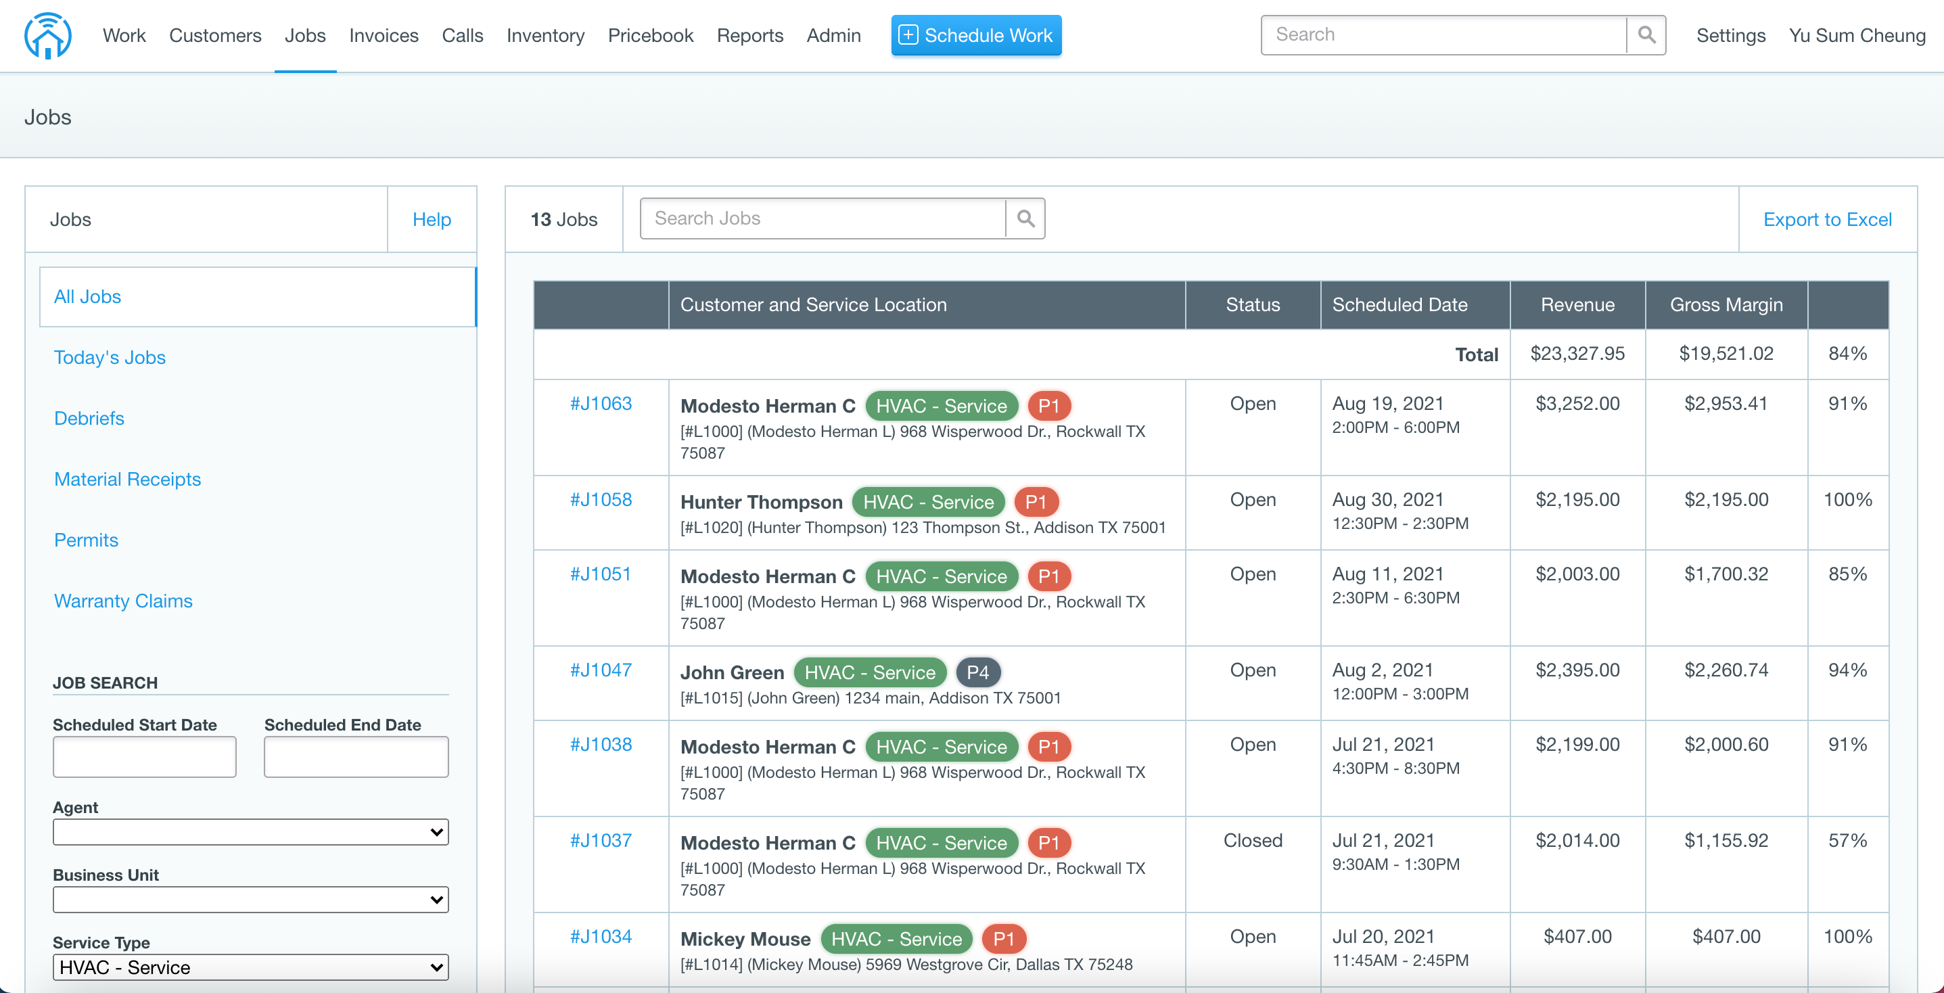1944x993 pixels.
Task: Click Mickey Mouse customer name
Action: pos(745,940)
